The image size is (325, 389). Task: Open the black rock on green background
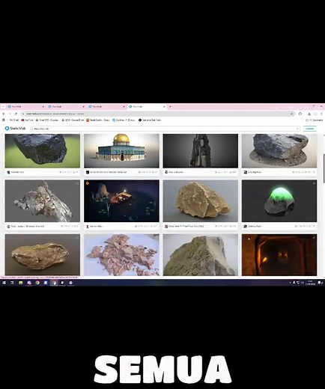tap(43, 151)
